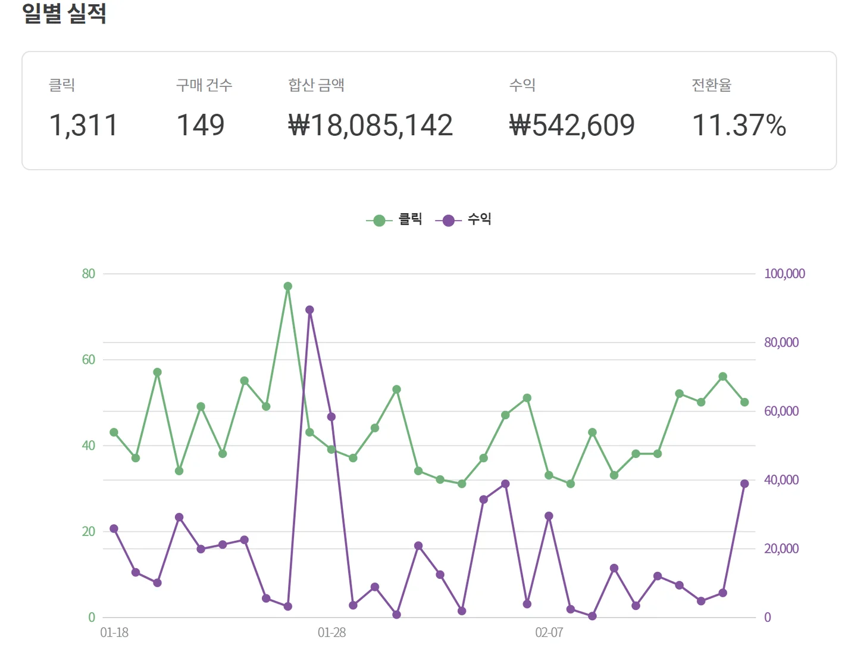Click the 02-07 x-axis date label

coord(549,633)
